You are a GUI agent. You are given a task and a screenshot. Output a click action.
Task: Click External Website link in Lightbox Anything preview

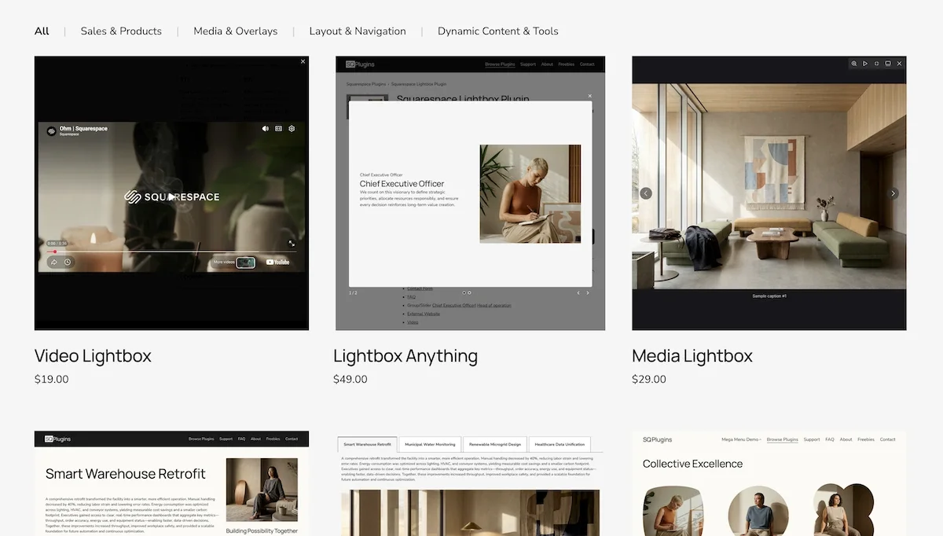[424, 314]
